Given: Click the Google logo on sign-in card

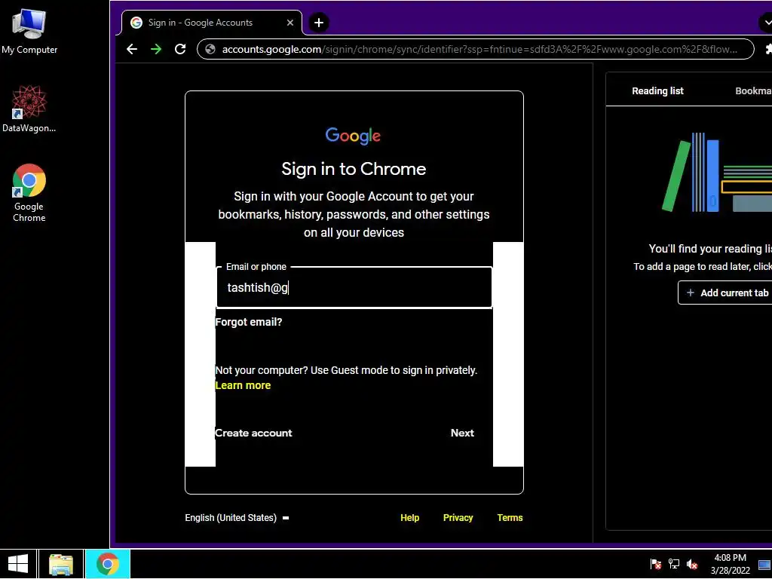Looking at the screenshot, I should tap(353, 136).
